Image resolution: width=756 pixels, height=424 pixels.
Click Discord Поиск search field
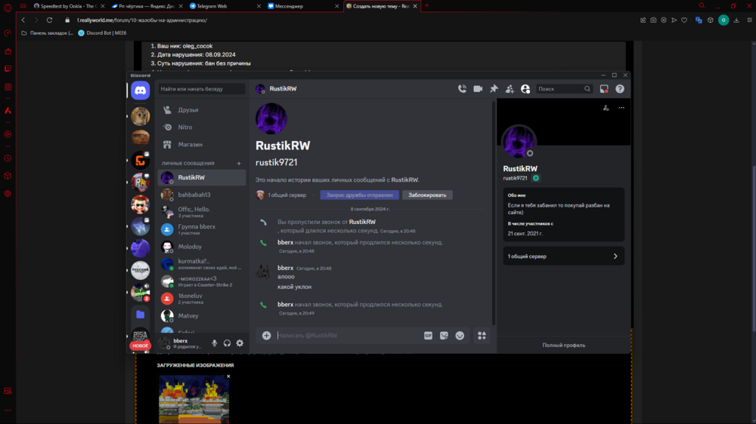(x=564, y=88)
